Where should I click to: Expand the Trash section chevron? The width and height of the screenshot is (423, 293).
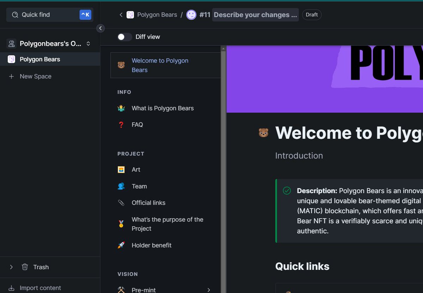click(x=11, y=267)
